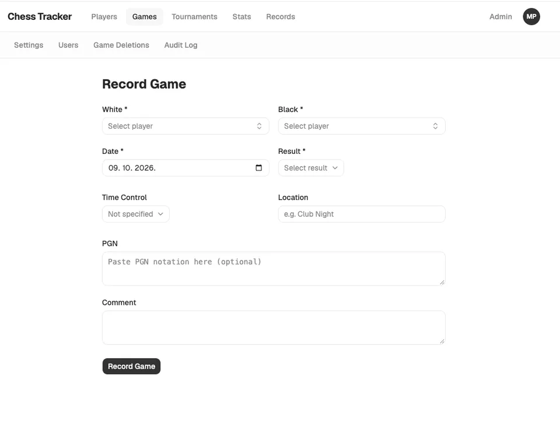Go to Game Deletions
The image size is (560, 444).
[121, 45]
